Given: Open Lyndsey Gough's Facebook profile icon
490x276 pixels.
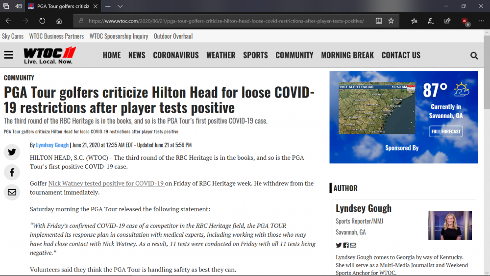Looking at the screenshot, I should click(346, 246).
